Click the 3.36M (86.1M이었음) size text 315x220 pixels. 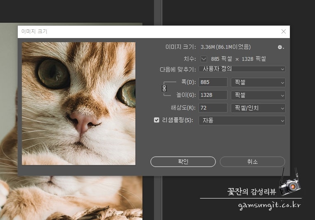click(225, 47)
